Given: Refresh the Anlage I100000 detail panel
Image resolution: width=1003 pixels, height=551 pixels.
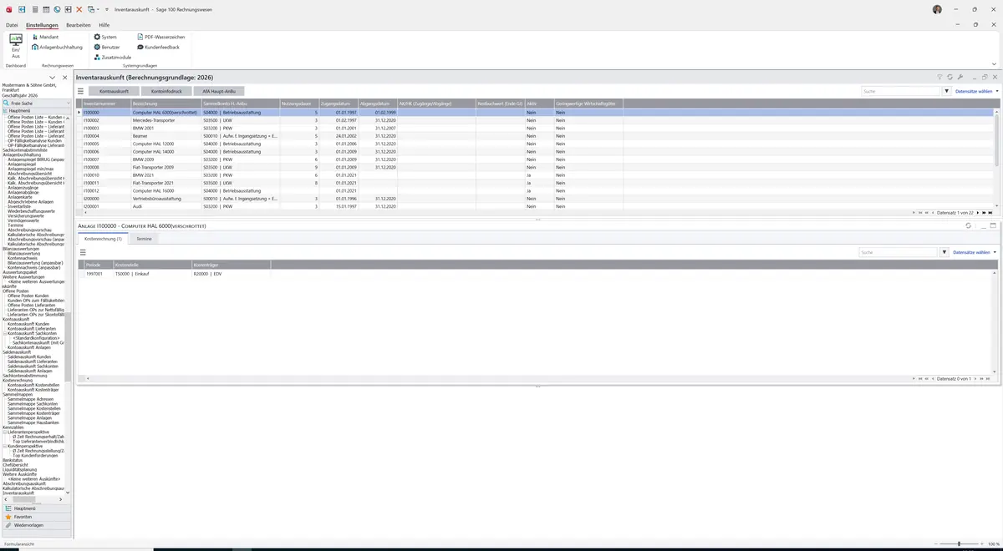Looking at the screenshot, I should point(968,225).
